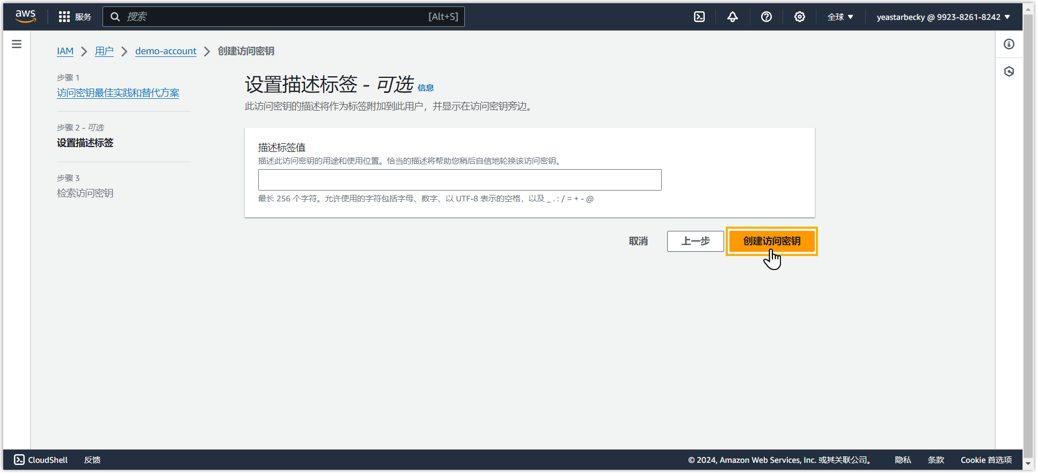
Task: Expand the left hamburger navigation menu
Action: tap(17, 44)
